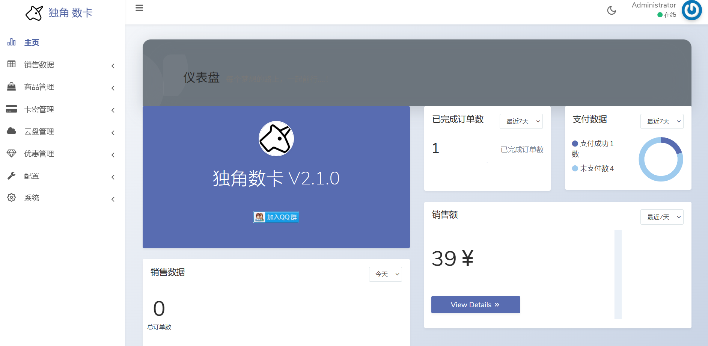Viewport: 708px width, 346px height.
Task: Click the View Details button
Action: pos(476,305)
